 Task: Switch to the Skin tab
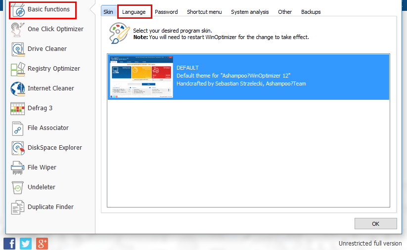[108, 12]
